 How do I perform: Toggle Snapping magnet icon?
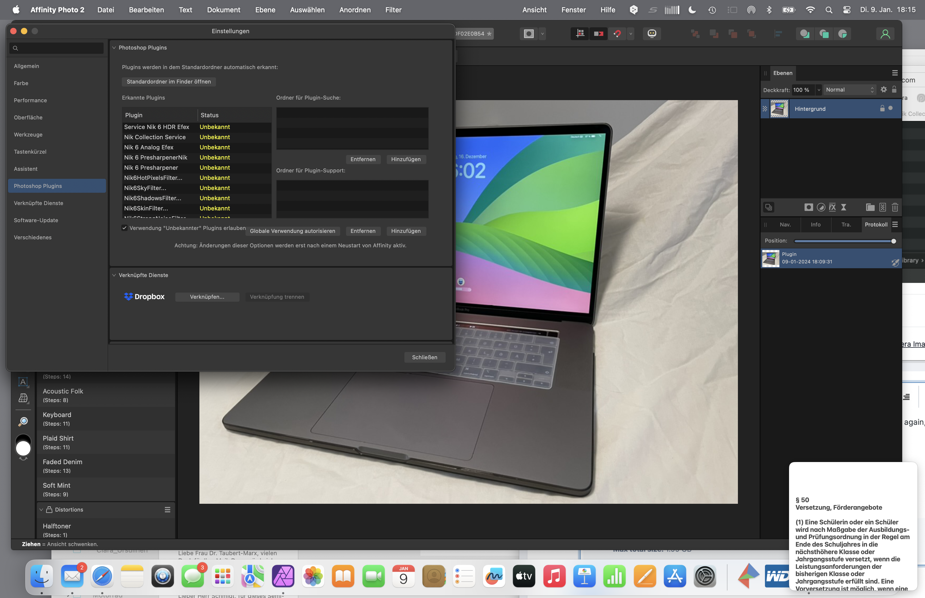(x=617, y=34)
